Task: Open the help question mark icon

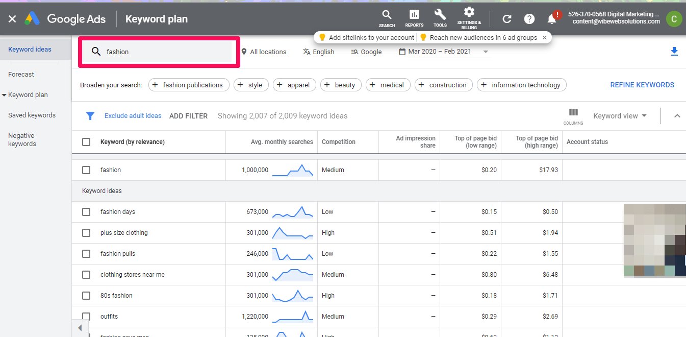Action: tap(529, 19)
